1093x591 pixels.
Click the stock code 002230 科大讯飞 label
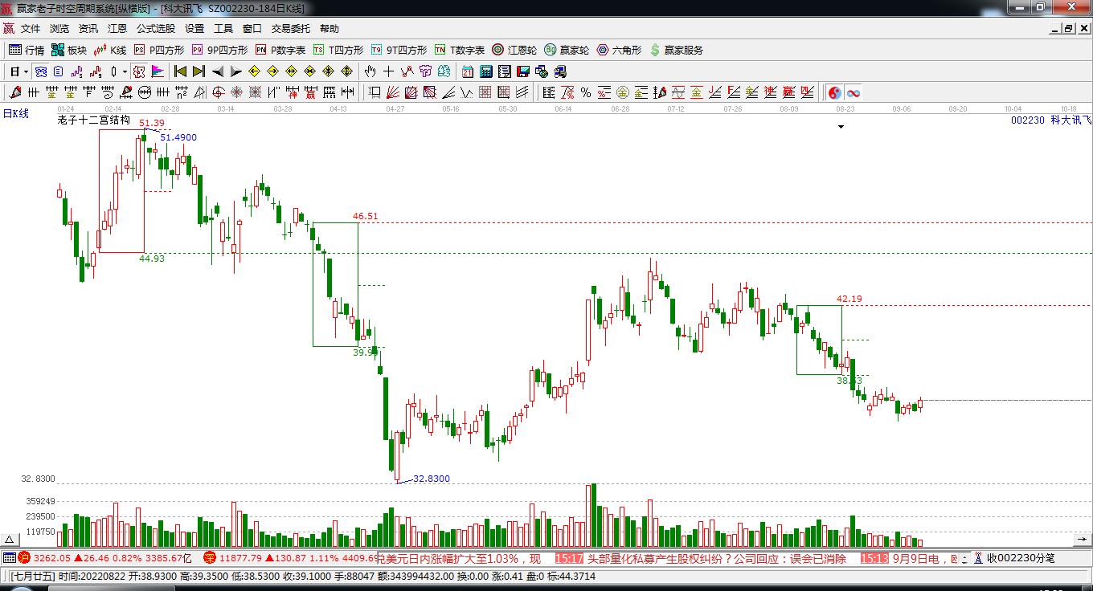1051,120
